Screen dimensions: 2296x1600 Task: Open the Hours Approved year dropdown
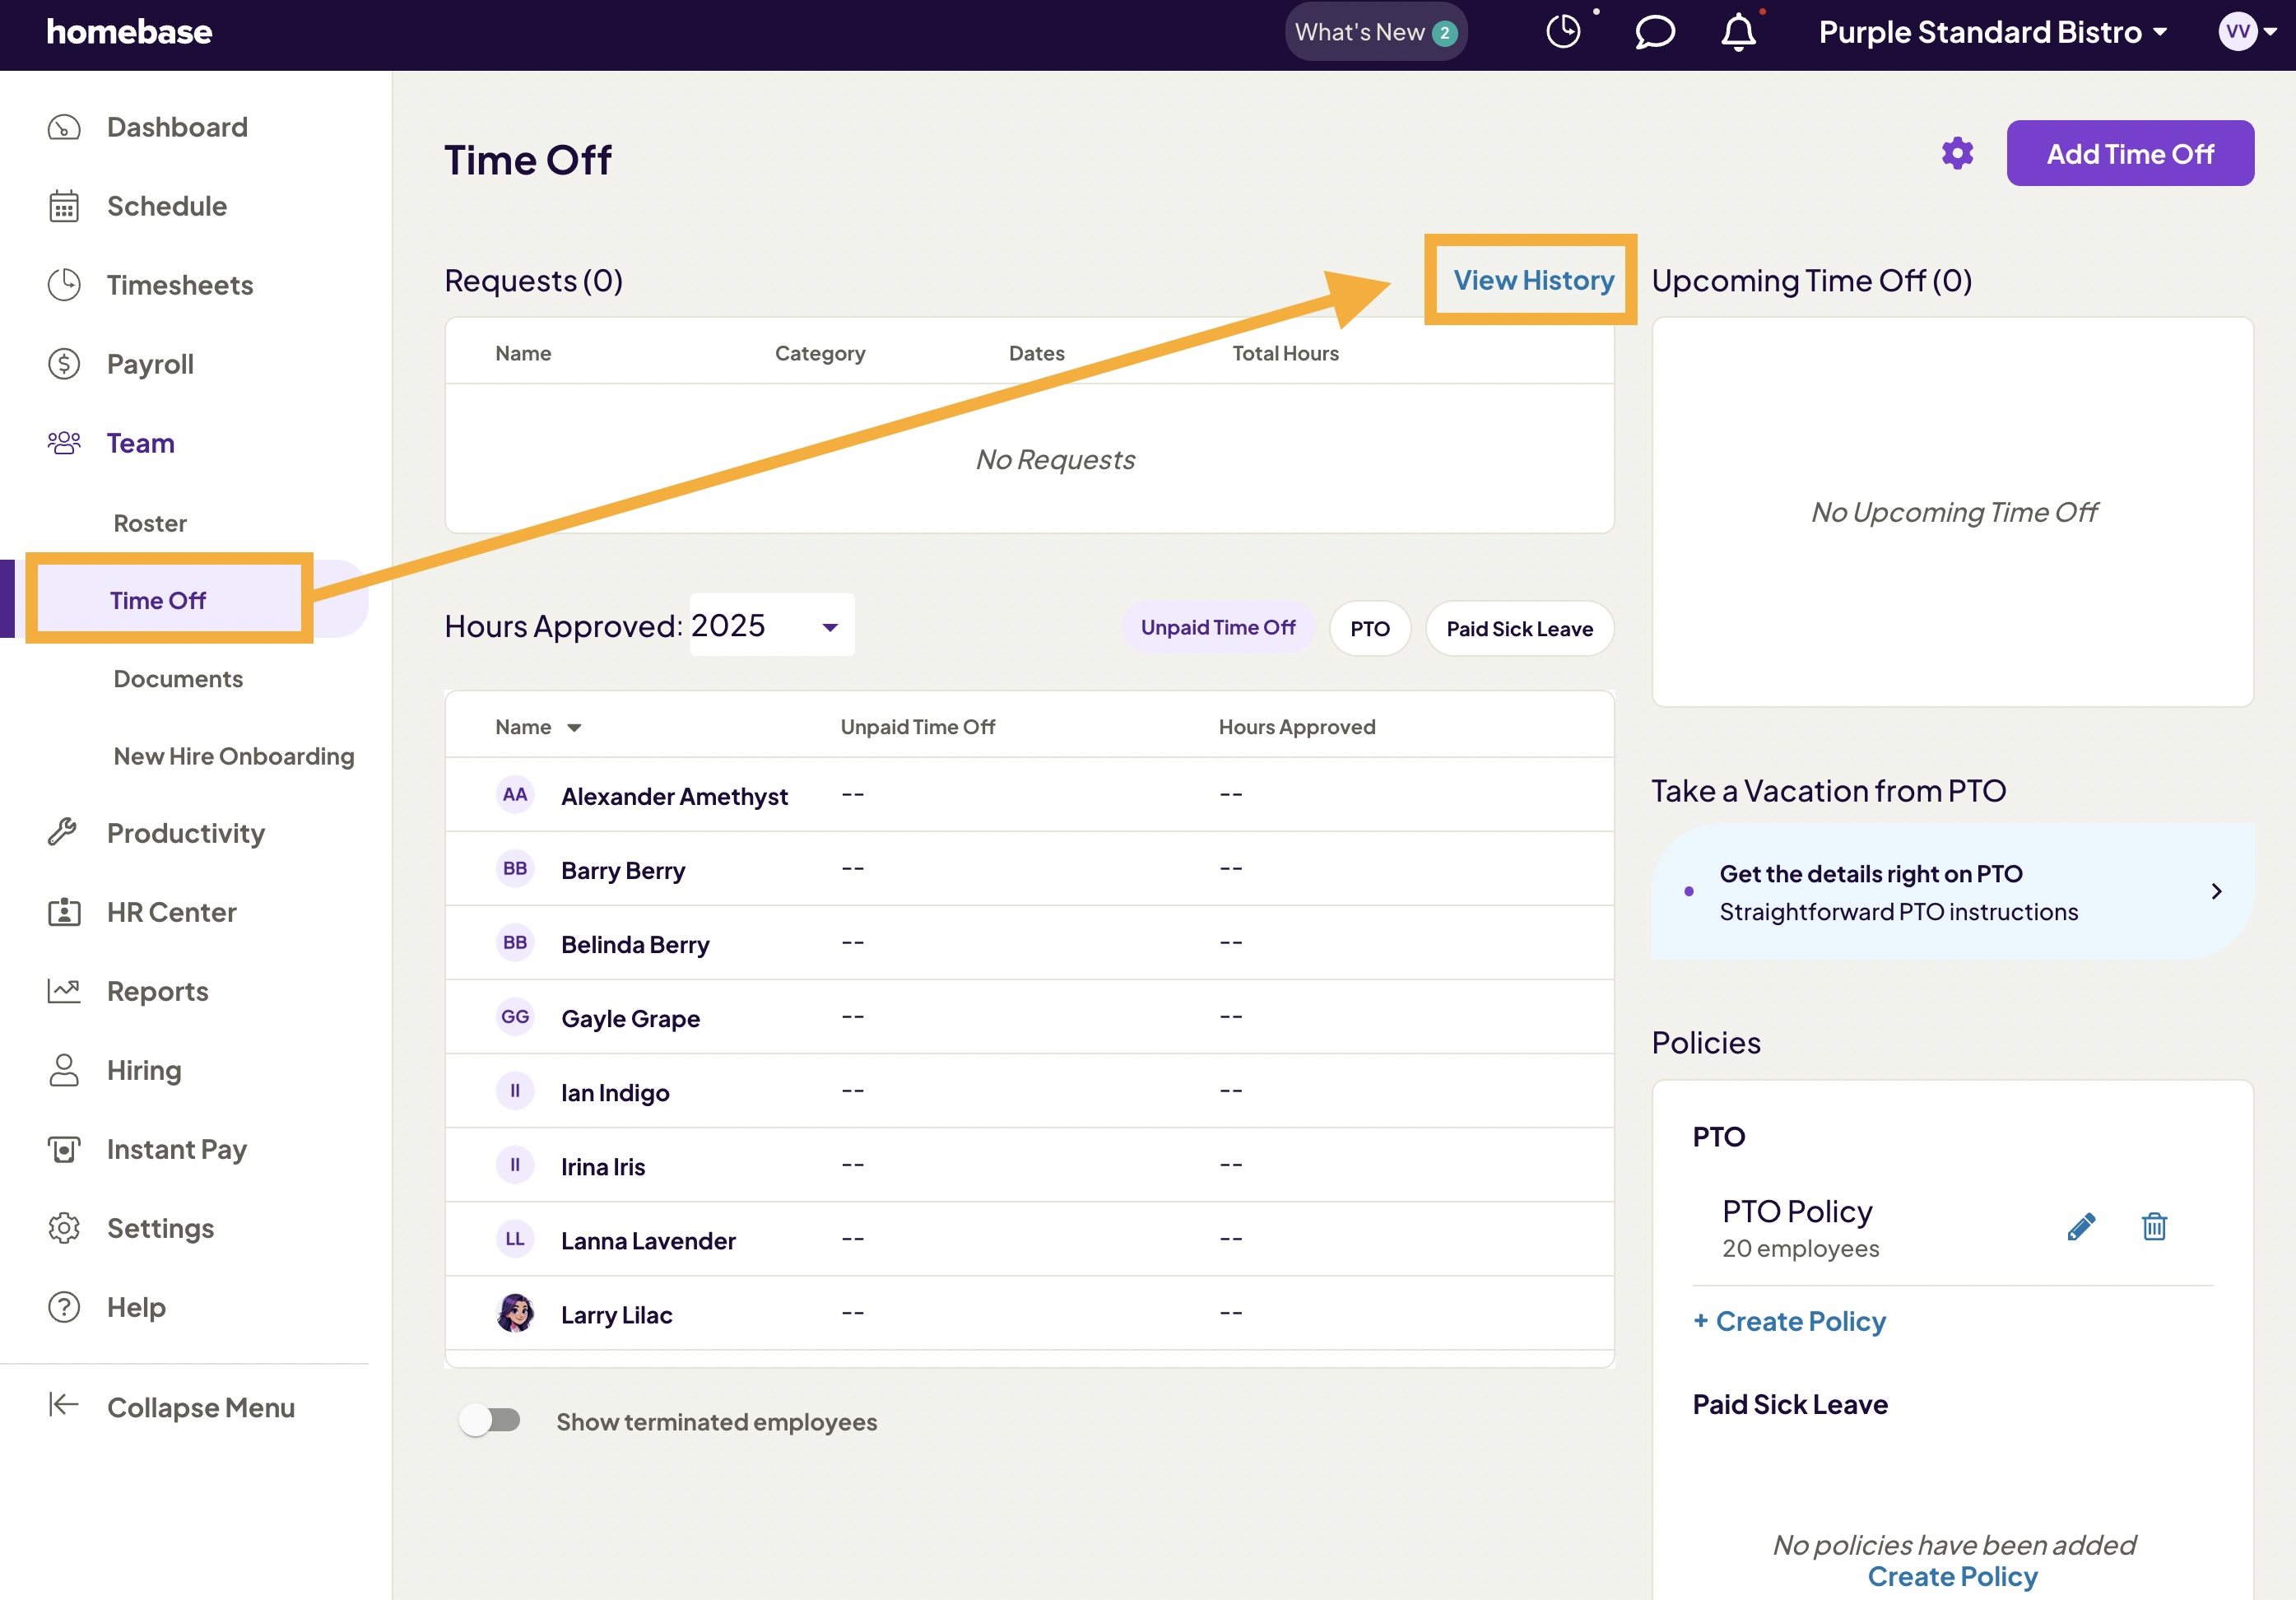coord(772,625)
